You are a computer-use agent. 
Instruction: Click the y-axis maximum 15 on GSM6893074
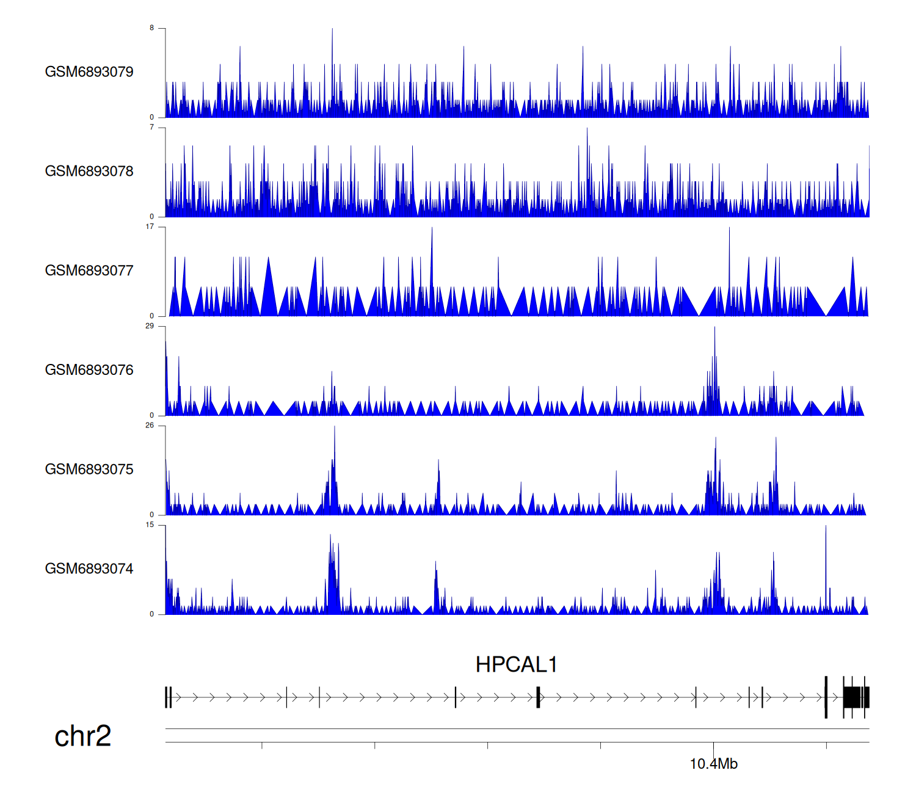point(150,525)
